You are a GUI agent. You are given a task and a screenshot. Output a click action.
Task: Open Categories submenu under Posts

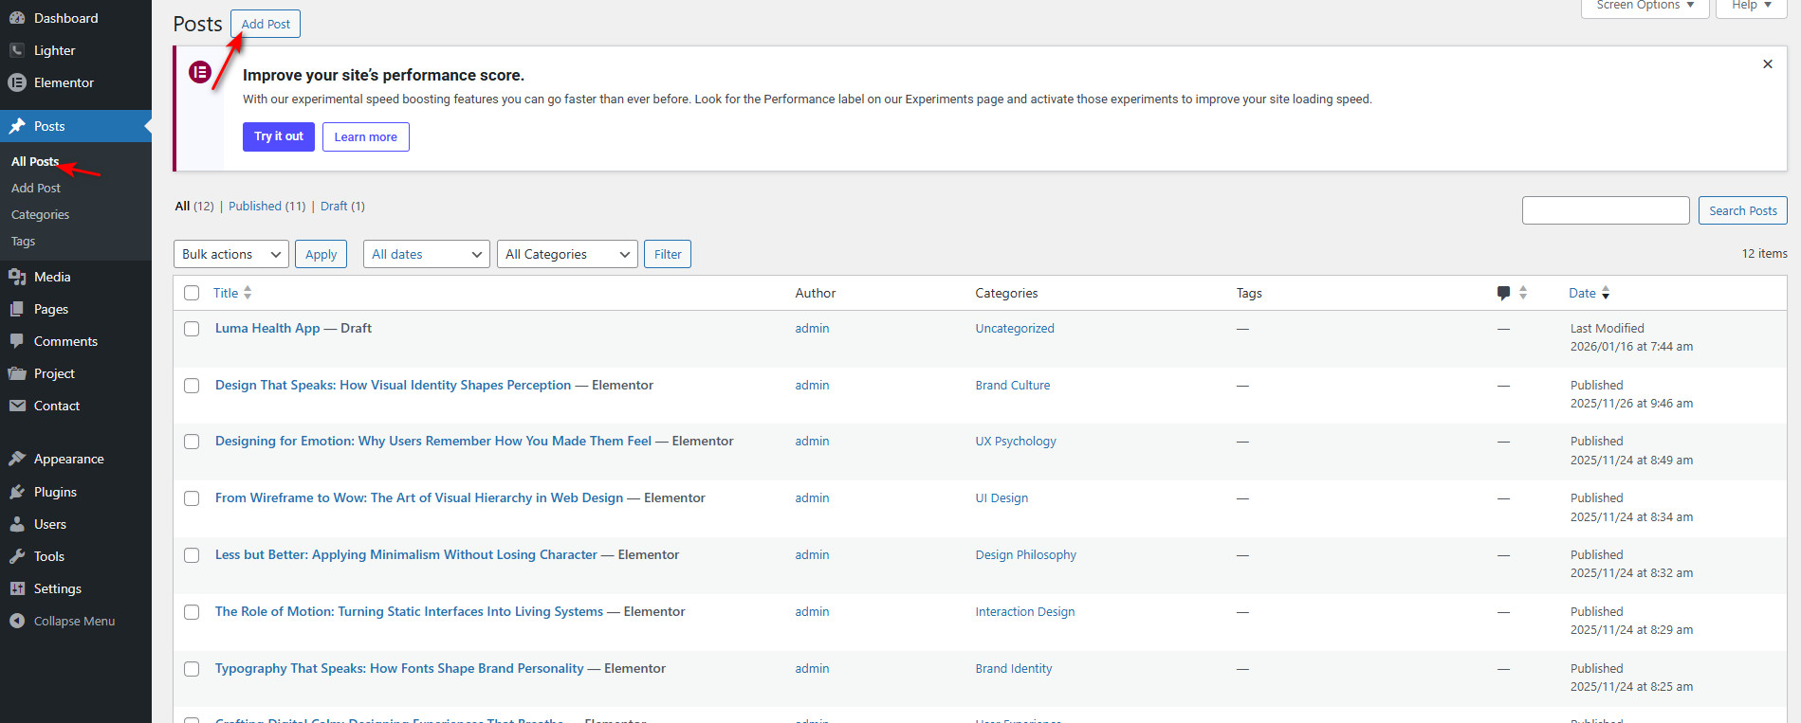[40, 215]
